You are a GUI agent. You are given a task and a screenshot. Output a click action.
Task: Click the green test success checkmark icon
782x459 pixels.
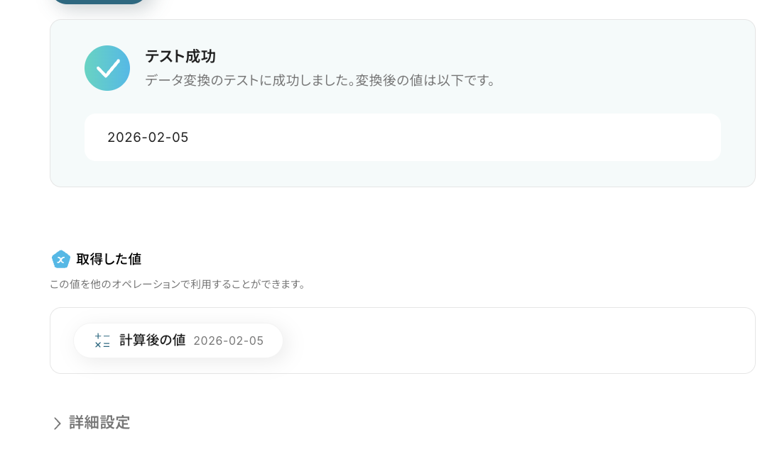click(107, 68)
